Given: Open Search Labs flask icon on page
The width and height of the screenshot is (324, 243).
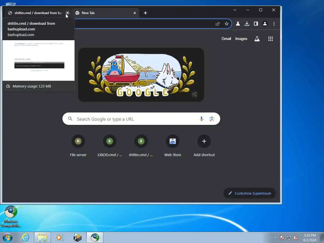Looking at the screenshot, I should [x=257, y=39].
